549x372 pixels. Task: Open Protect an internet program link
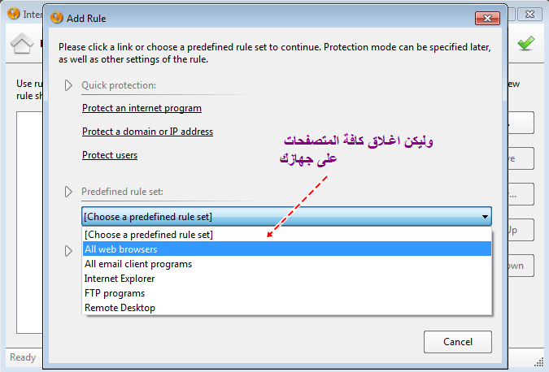[142, 108]
